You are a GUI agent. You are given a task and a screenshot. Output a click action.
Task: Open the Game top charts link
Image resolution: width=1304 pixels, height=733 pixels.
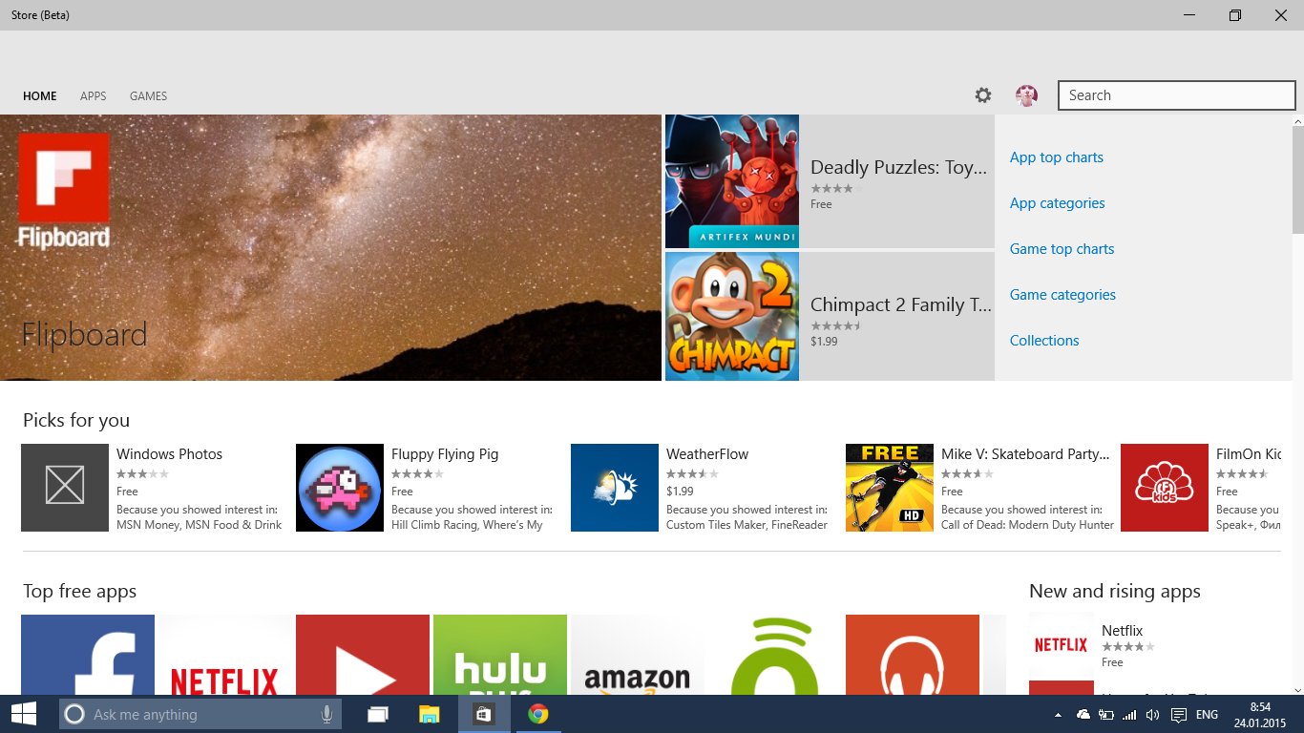click(x=1062, y=249)
